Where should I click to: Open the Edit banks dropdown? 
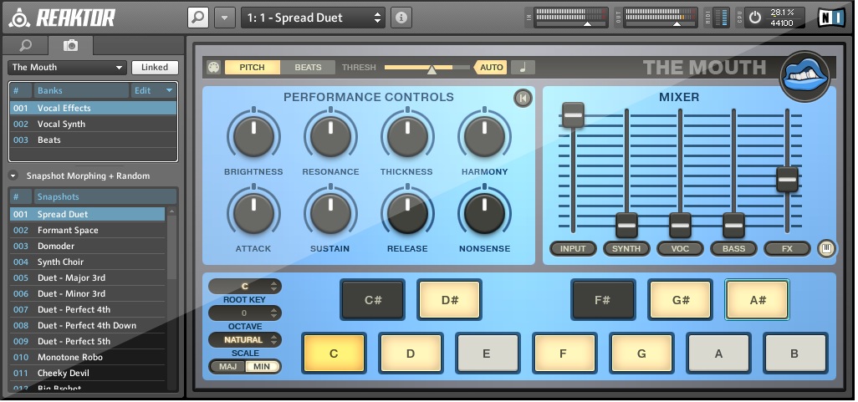[x=154, y=91]
